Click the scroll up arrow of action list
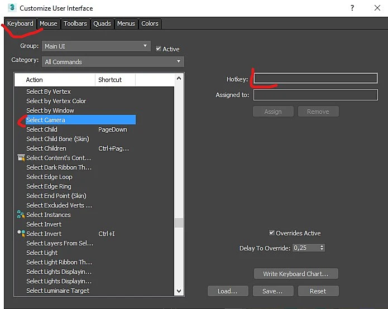Image resolution: width=388 pixels, height=309 pixels. 179,78
